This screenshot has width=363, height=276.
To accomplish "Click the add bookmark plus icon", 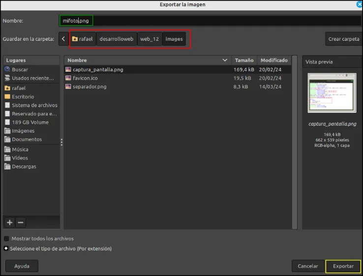I will point(9,222).
